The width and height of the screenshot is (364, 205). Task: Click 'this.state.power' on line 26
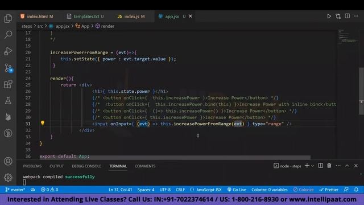coord(129,91)
